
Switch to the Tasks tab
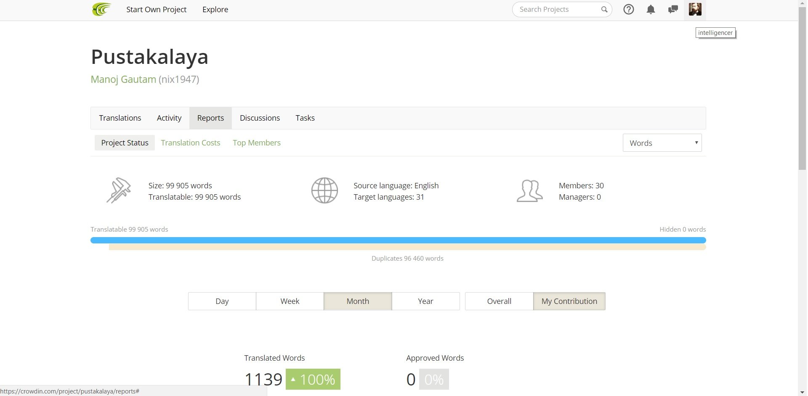coord(305,118)
